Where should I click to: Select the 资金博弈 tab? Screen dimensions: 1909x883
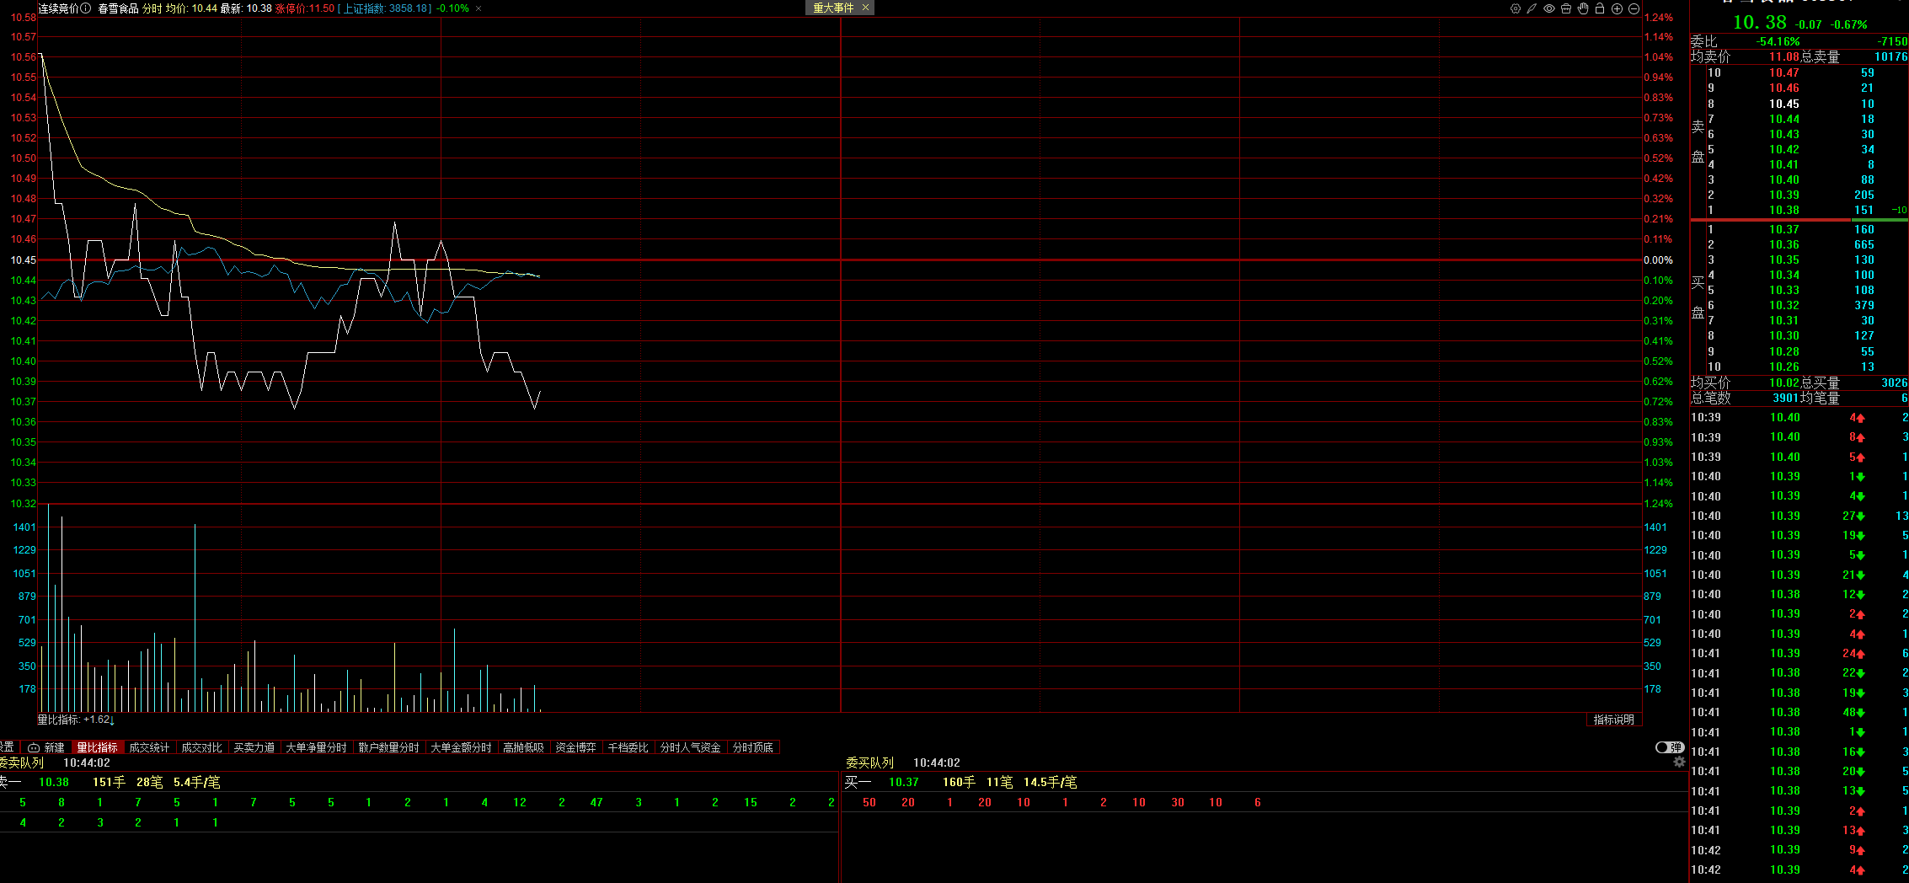pyautogui.click(x=575, y=747)
